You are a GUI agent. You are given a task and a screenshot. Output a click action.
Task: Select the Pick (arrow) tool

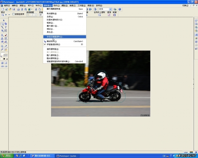pos(4,20)
